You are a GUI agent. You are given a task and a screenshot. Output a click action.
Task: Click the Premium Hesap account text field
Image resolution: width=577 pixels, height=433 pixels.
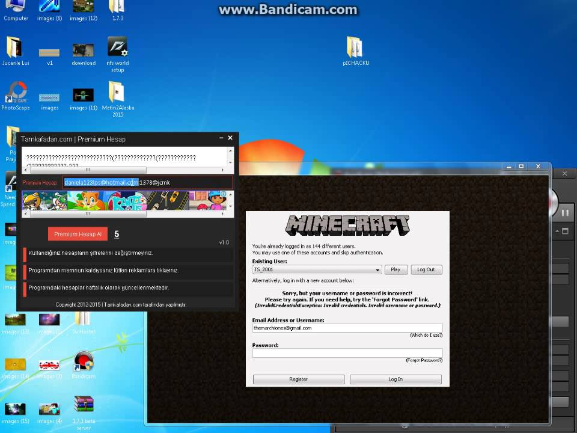147,182
